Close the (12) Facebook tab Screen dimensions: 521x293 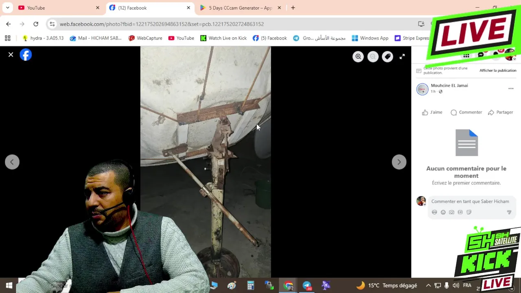pyautogui.click(x=188, y=8)
